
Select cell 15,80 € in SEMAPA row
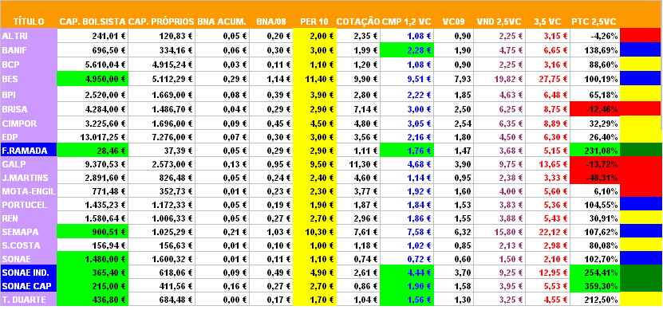pyautogui.click(x=499, y=231)
